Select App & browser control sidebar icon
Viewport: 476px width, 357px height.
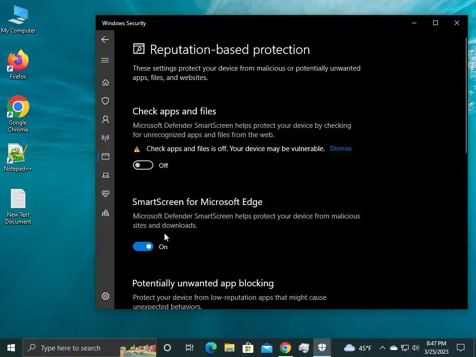click(x=106, y=157)
